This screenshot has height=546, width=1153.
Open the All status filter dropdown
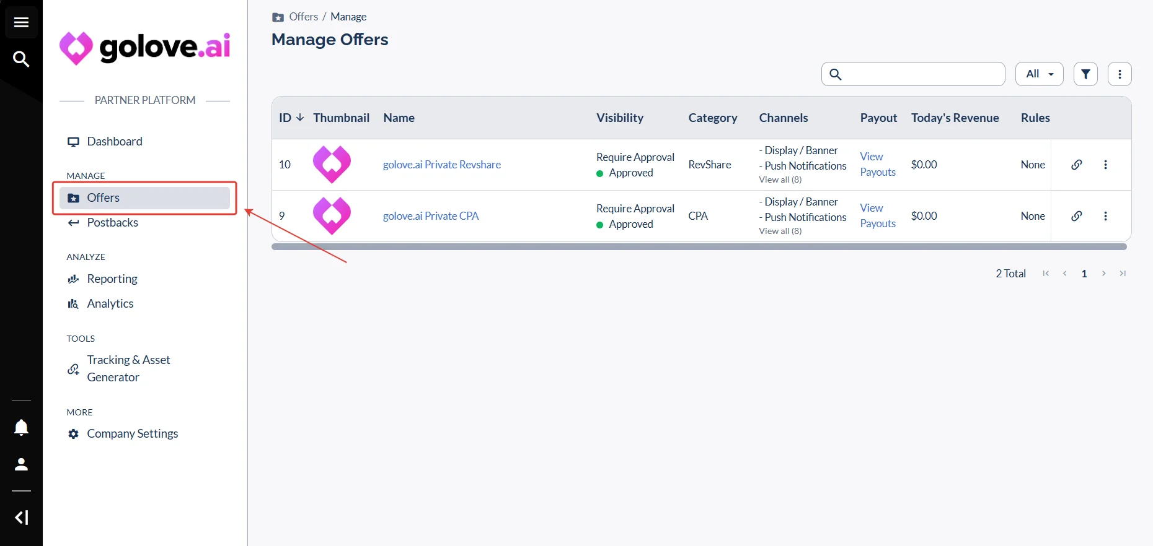coord(1039,74)
